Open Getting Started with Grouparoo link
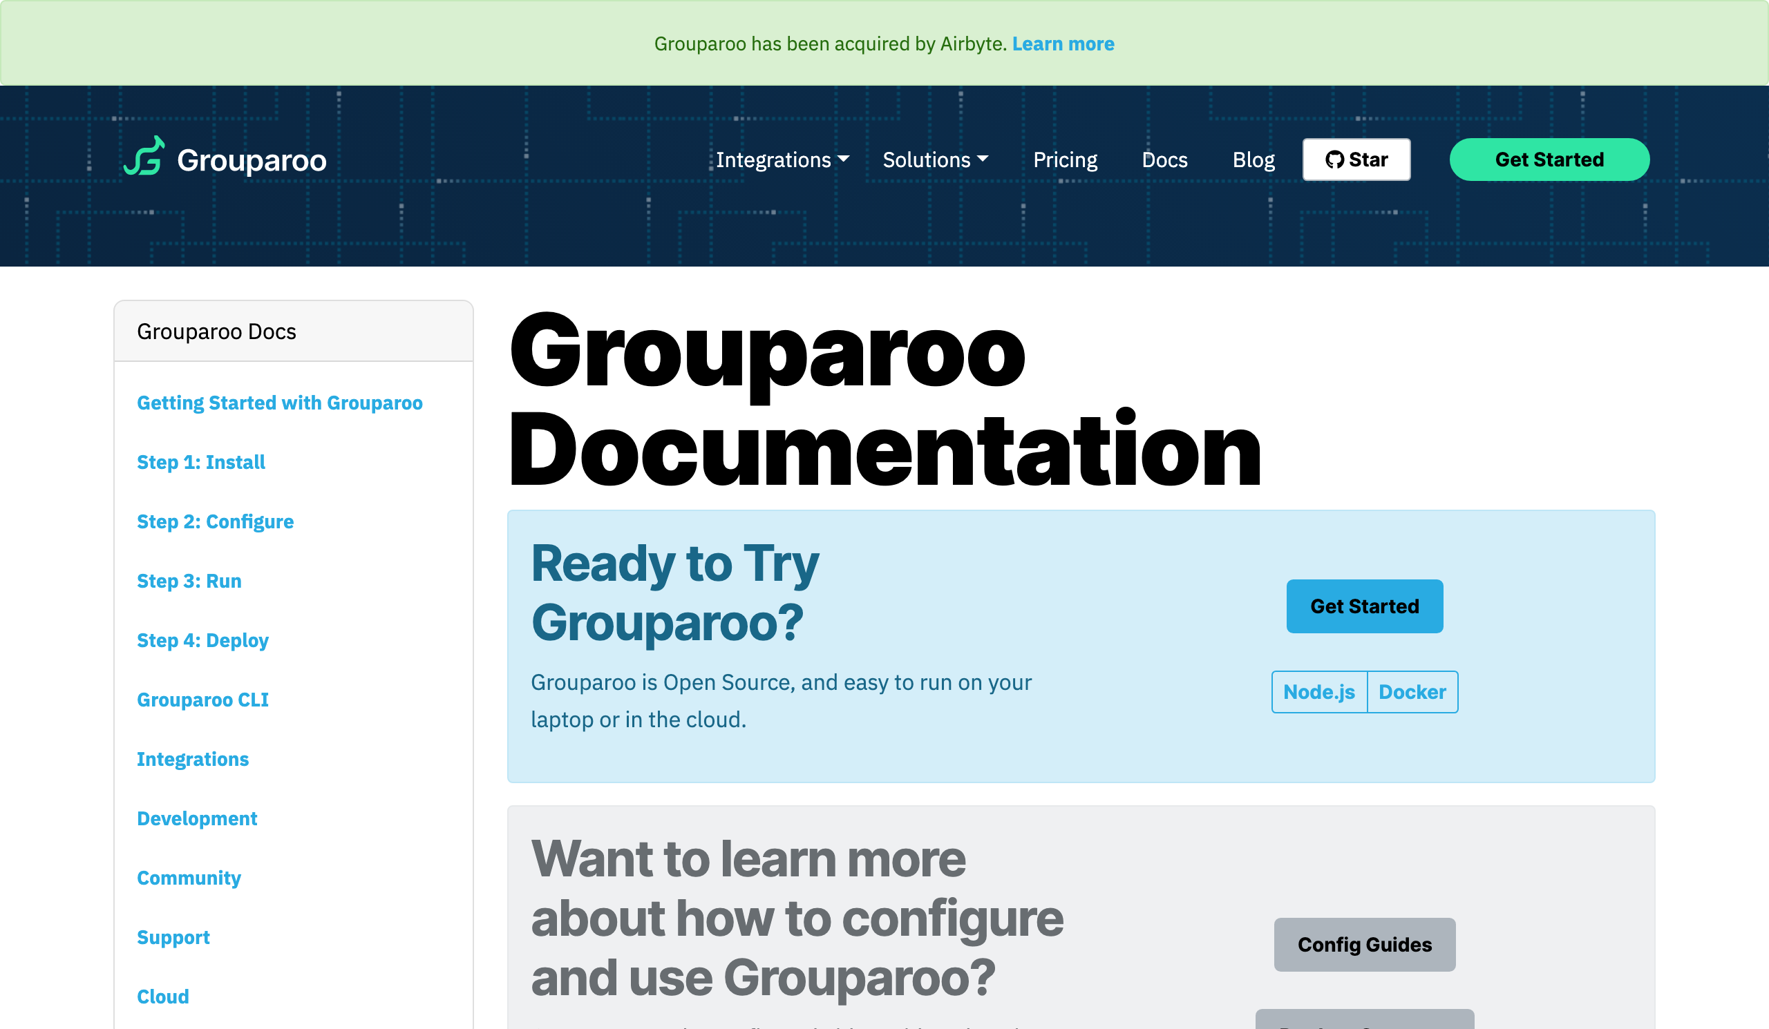 pos(279,403)
